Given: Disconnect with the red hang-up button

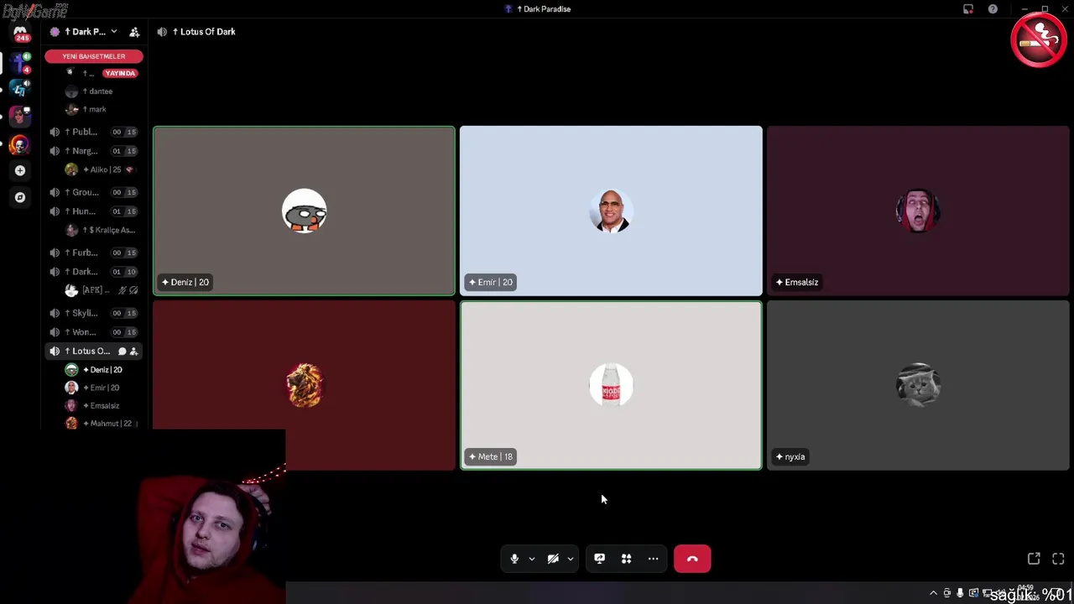Looking at the screenshot, I should pyautogui.click(x=692, y=559).
